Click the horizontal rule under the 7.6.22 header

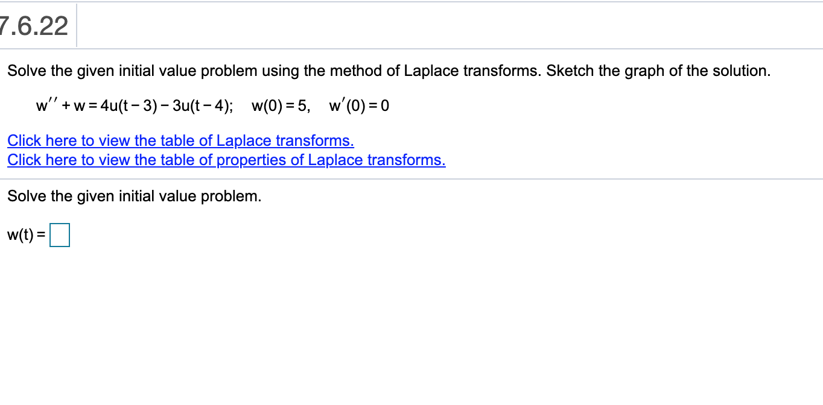pyautogui.click(x=411, y=49)
